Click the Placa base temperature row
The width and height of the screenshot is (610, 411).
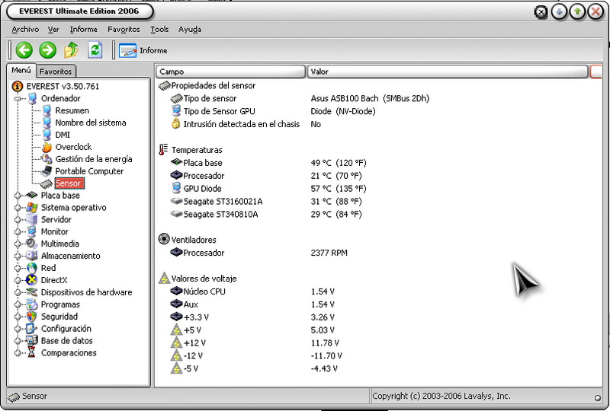tap(268, 163)
